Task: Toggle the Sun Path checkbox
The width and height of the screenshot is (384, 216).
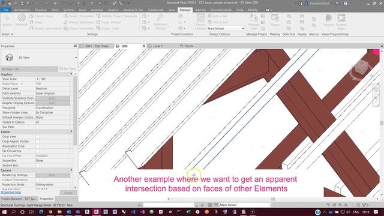Action: pyautogui.click(x=37, y=127)
